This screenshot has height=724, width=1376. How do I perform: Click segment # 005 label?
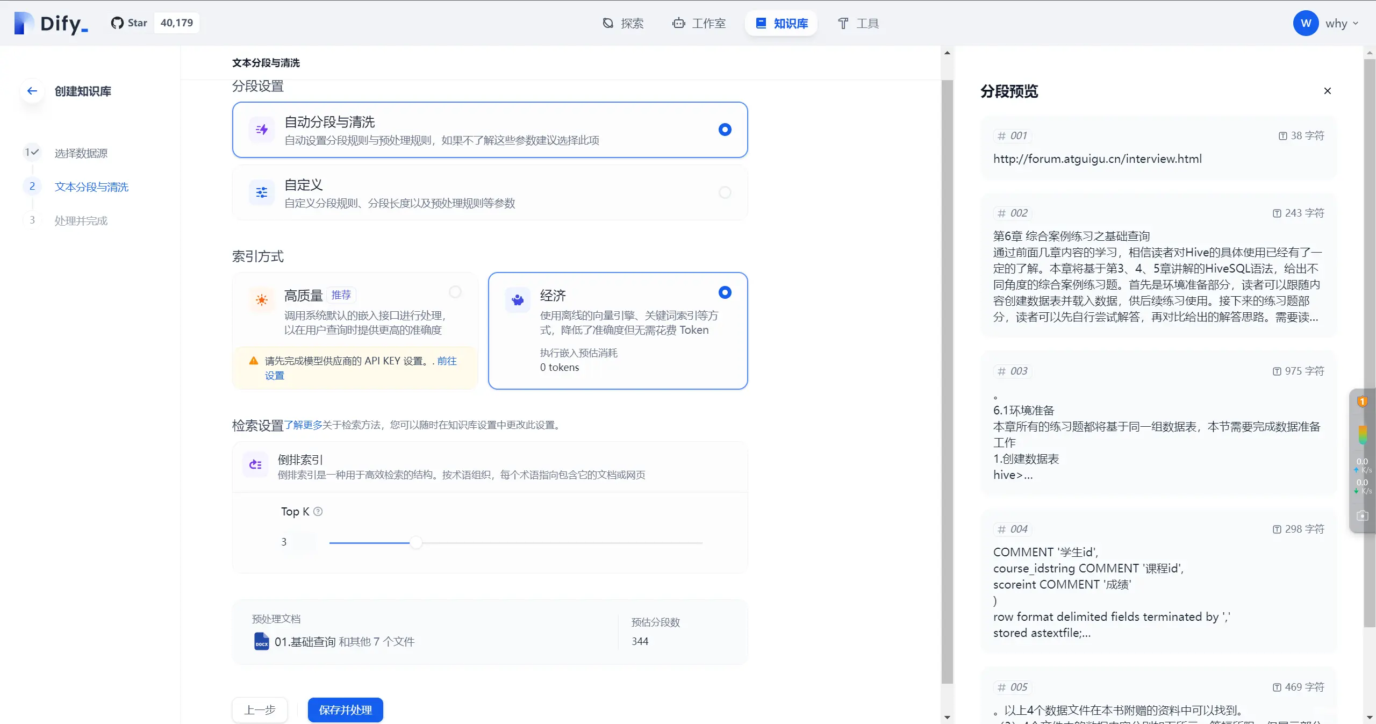(1013, 687)
